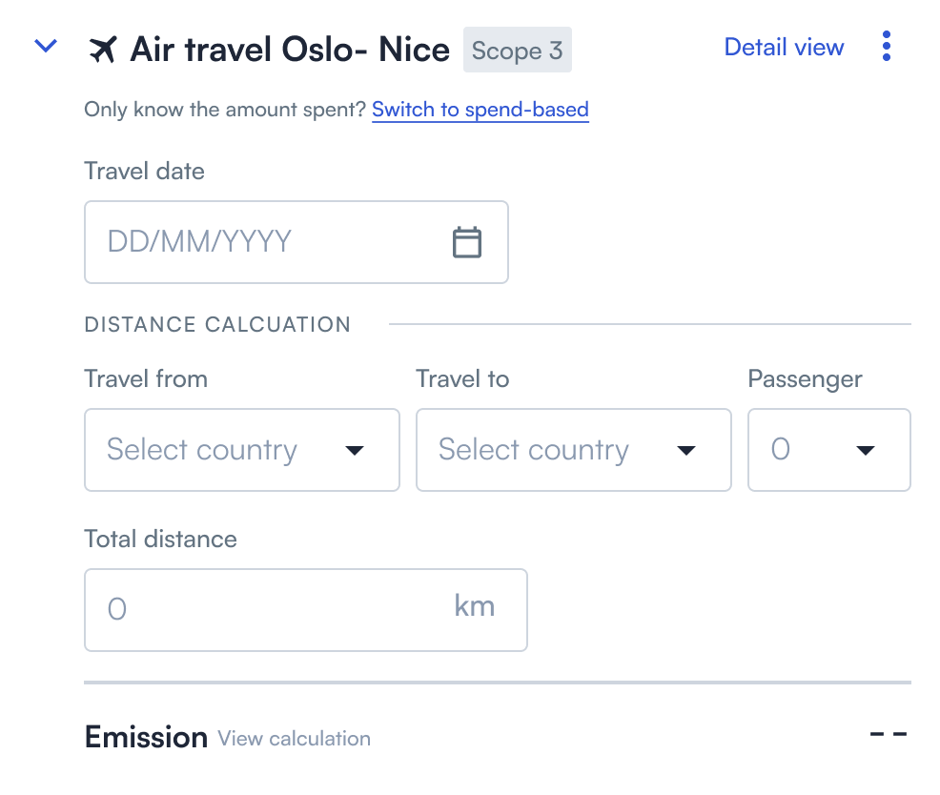The height and width of the screenshot is (795, 940).
Task: Click the Scope 3 badge
Action: 518,50
